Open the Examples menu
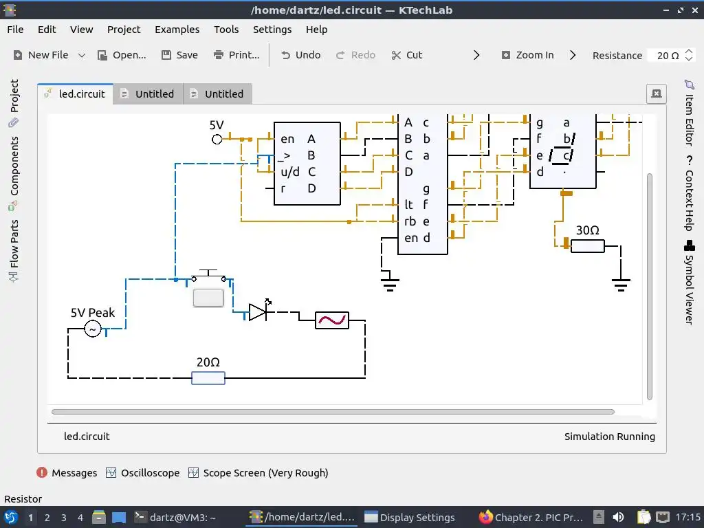The width and height of the screenshot is (704, 528). (177, 30)
